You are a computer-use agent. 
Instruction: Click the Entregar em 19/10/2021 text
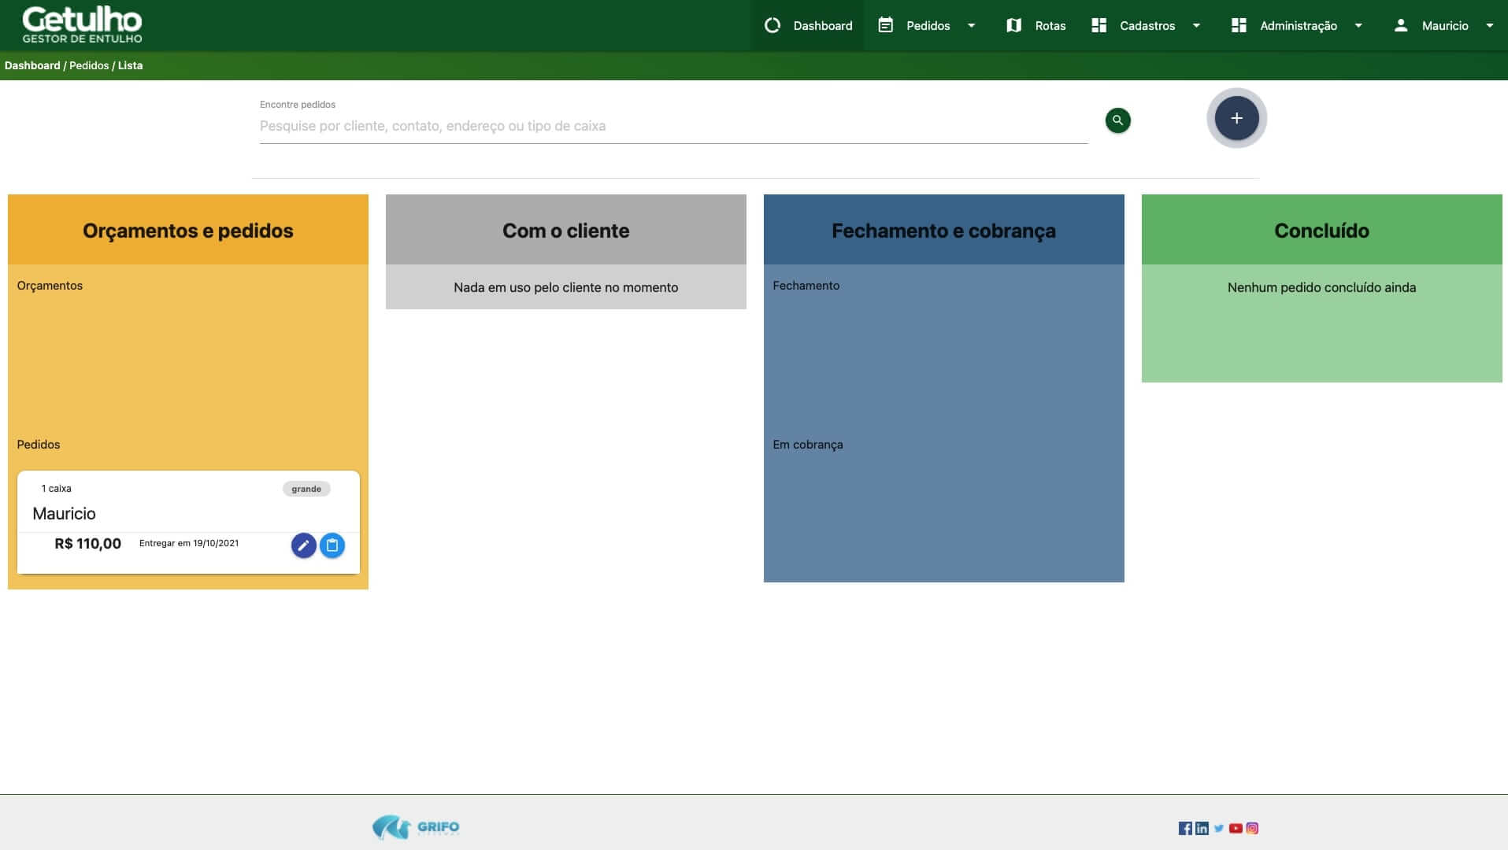[x=189, y=543]
